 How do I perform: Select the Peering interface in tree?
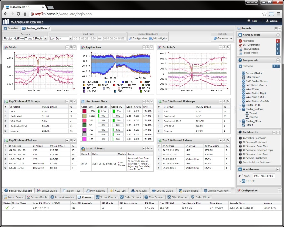click(x=253, y=117)
